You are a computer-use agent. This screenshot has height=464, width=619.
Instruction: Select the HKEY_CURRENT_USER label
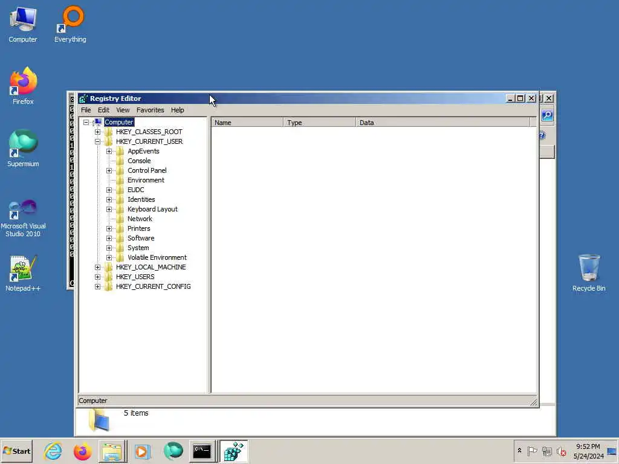pos(149,141)
